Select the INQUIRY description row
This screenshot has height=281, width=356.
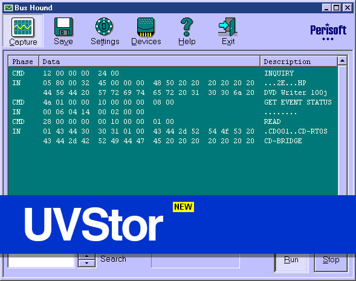279,73
